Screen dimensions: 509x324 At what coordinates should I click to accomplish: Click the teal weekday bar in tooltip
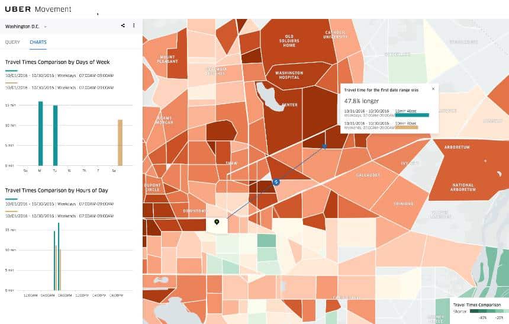coord(412,115)
